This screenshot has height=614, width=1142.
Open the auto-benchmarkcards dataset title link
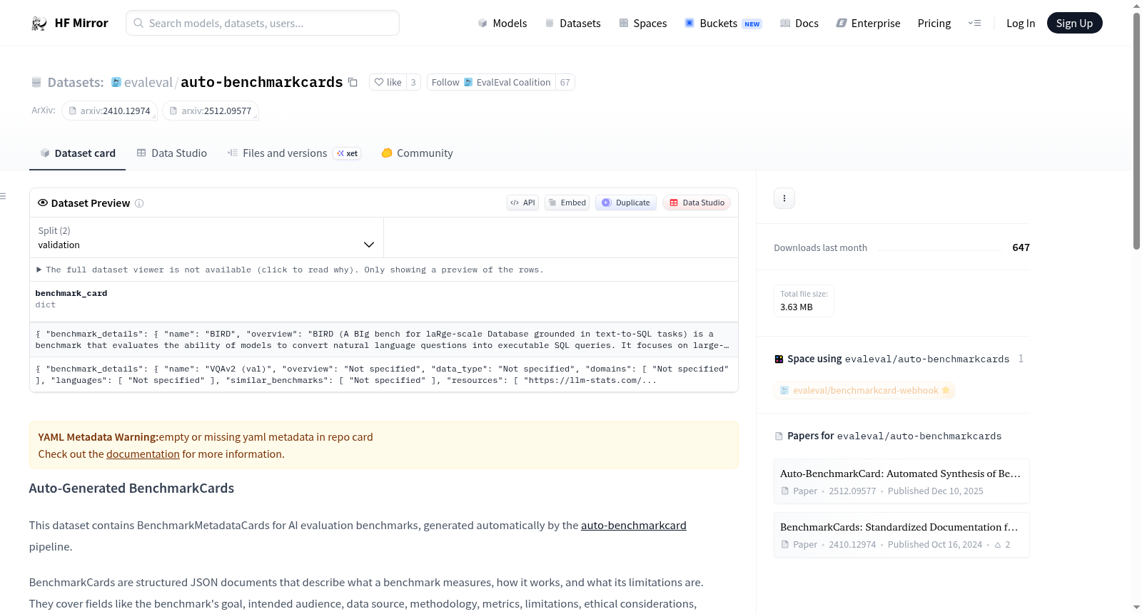click(262, 83)
